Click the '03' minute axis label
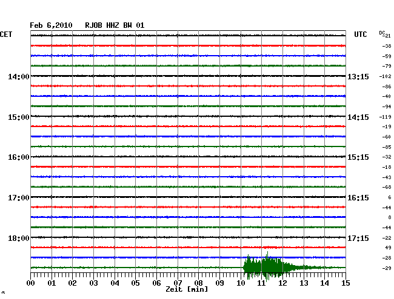The image size is (394, 299). [x=93, y=283]
